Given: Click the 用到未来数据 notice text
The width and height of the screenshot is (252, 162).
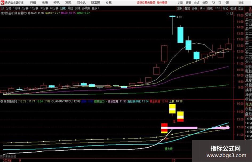Looking at the screenshot, I should 8,156.
